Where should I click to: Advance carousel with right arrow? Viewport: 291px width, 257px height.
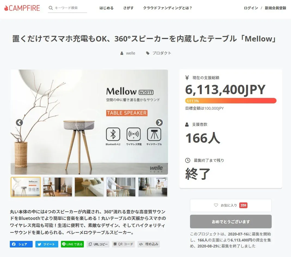[x=159, y=122]
